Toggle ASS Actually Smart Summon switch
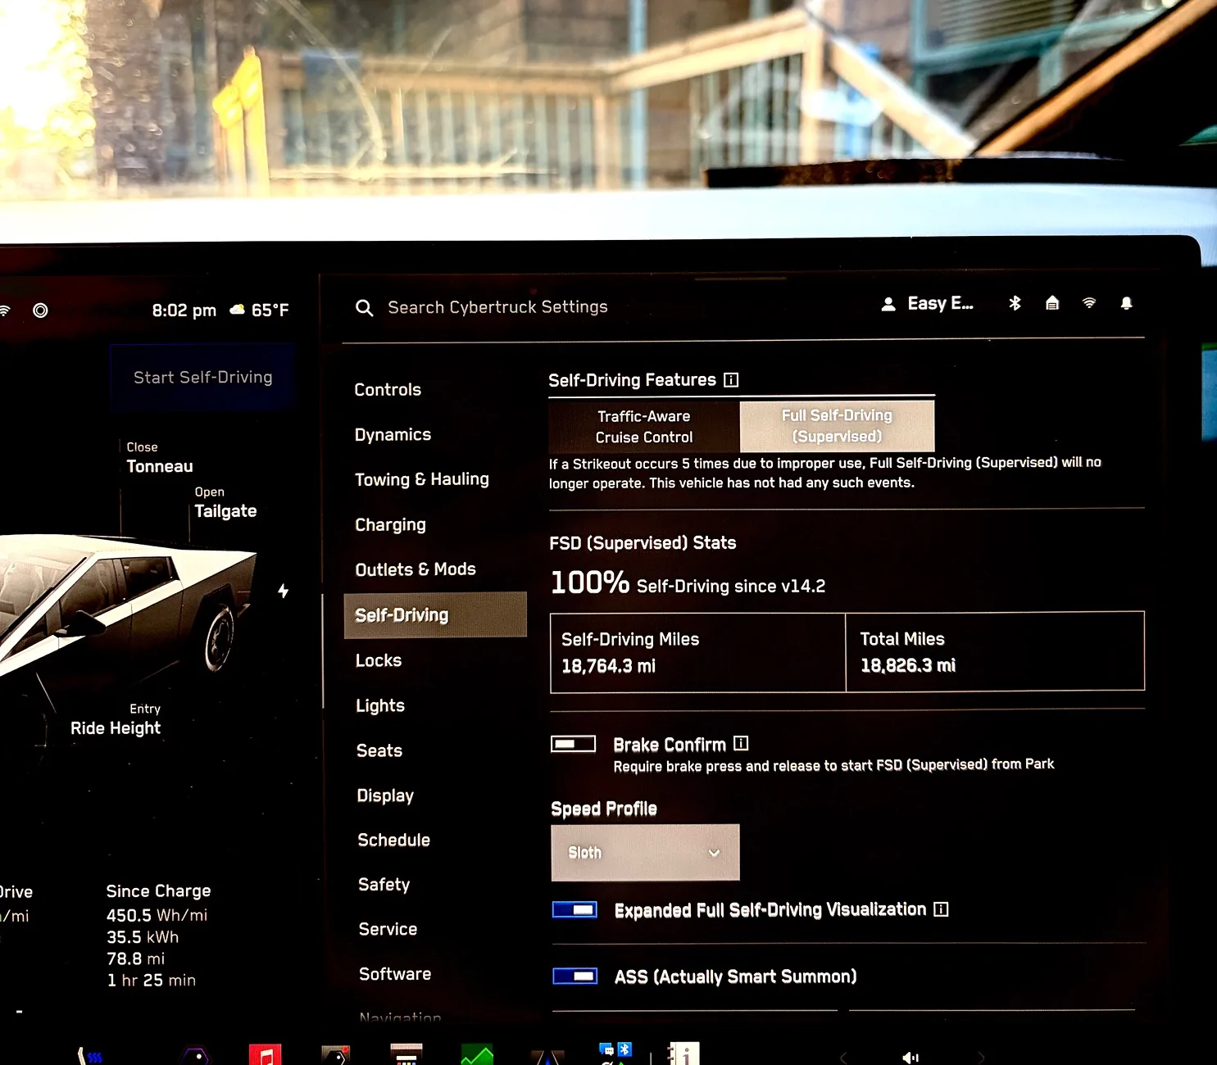 pyautogui.click(x=575, y=977)
